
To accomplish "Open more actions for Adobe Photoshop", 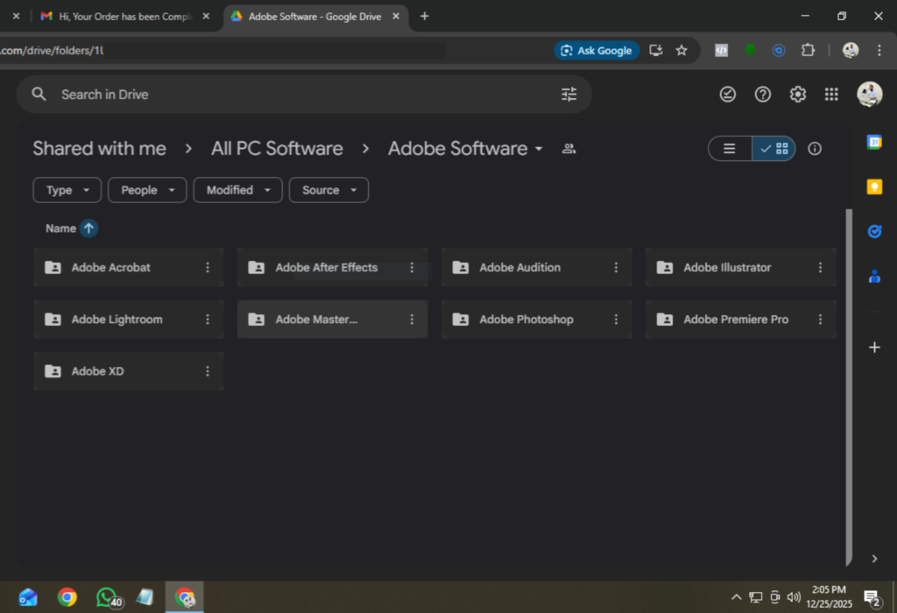I will click(616, 320).
